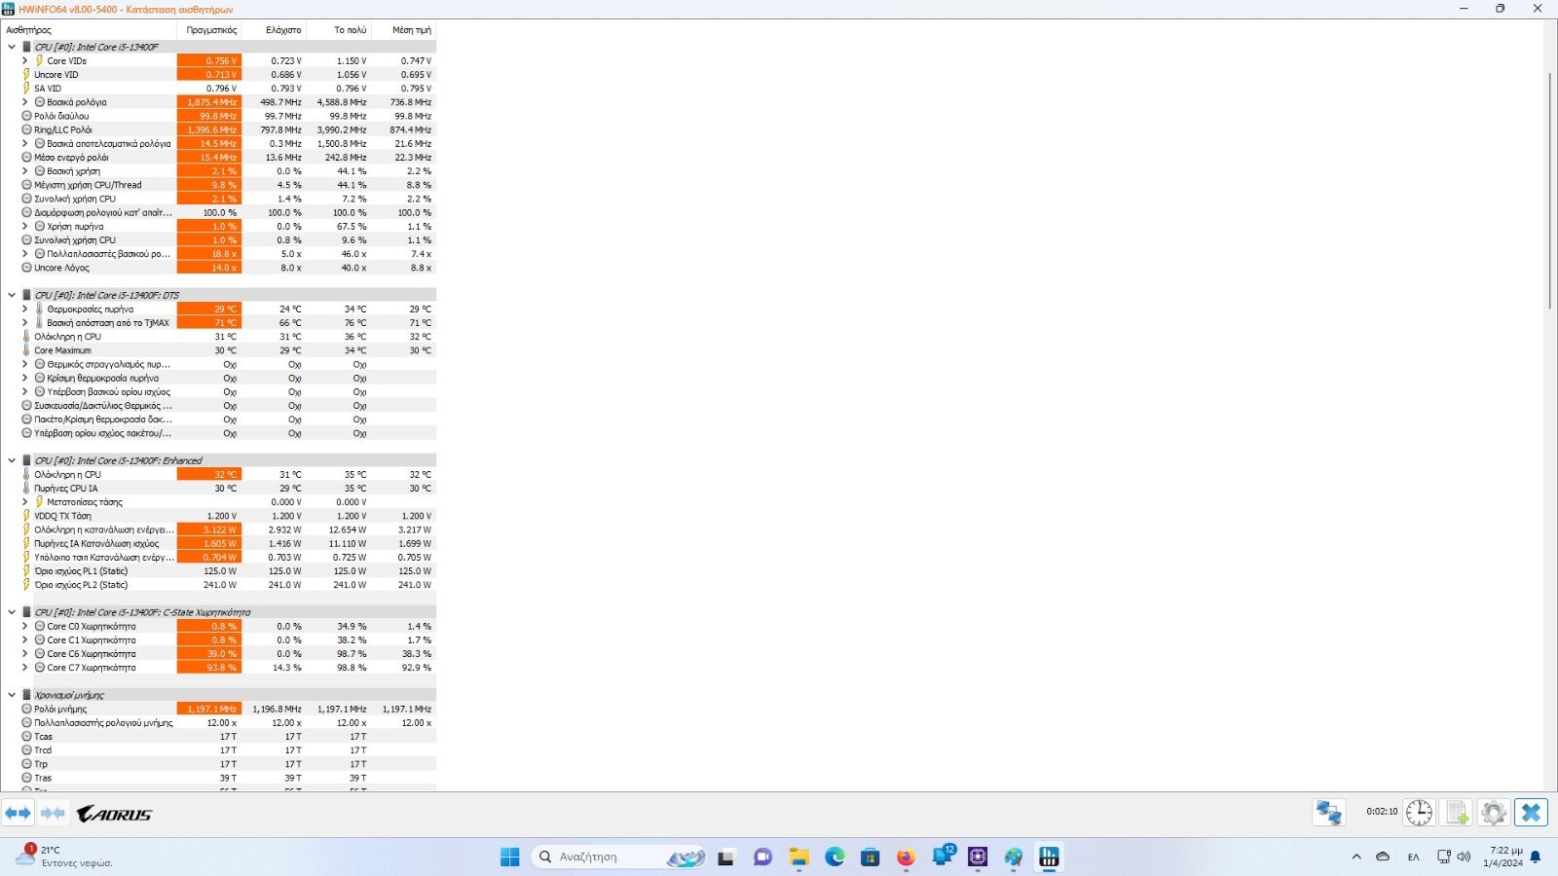Select the Core C7 Χωρητικότητα row
This screenshot has width=1558, height=876.
(219, 668)
